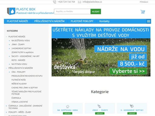Image resolution: width=155 pixels, height=116 pixels.
Task: Focus the search field 'Napište, co hledáte'
Action: pos(72,11)
